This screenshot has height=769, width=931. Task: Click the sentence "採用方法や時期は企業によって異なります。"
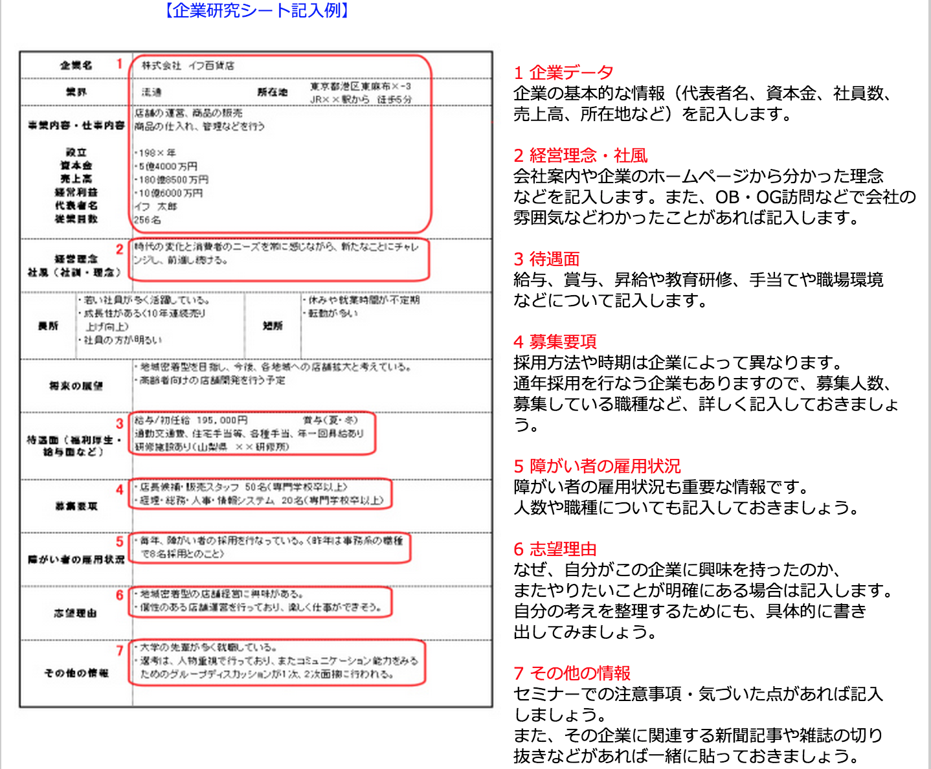click(678, 362)
